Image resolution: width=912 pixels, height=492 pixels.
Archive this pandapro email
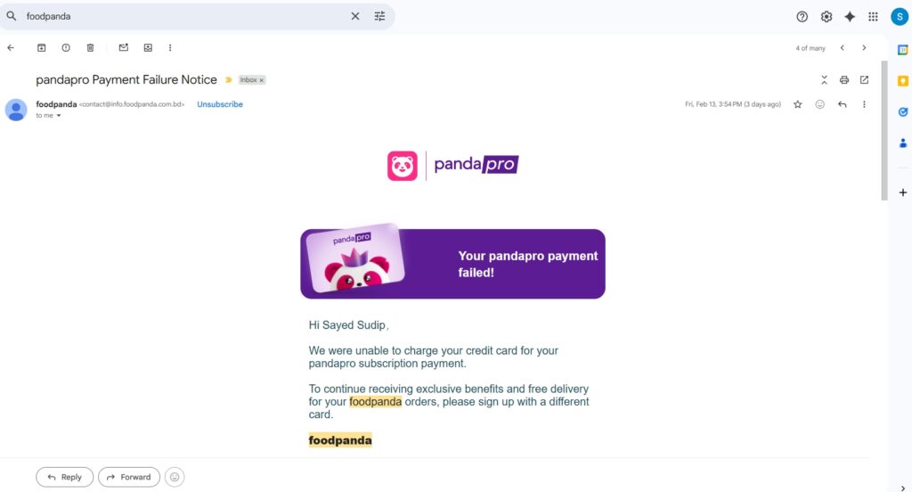coord(41,48)
